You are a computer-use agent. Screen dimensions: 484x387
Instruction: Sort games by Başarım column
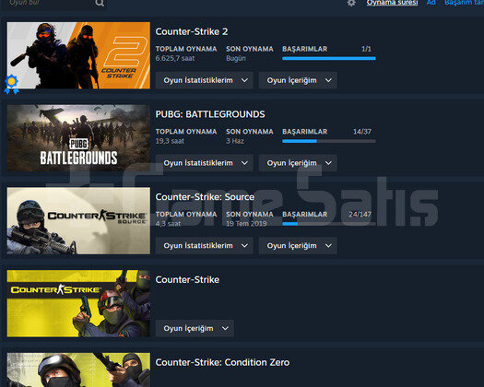(x=464, y=3)
